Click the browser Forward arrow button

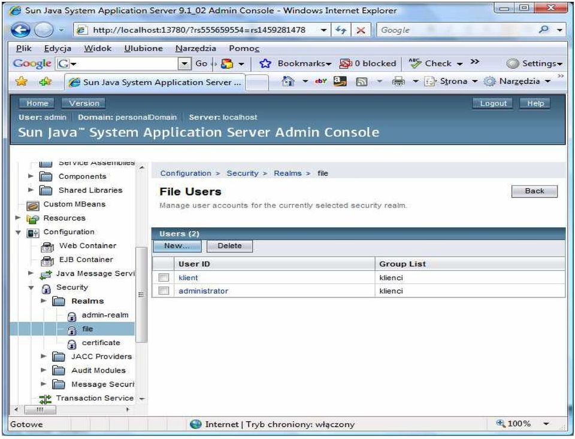(x=44, y=30)
